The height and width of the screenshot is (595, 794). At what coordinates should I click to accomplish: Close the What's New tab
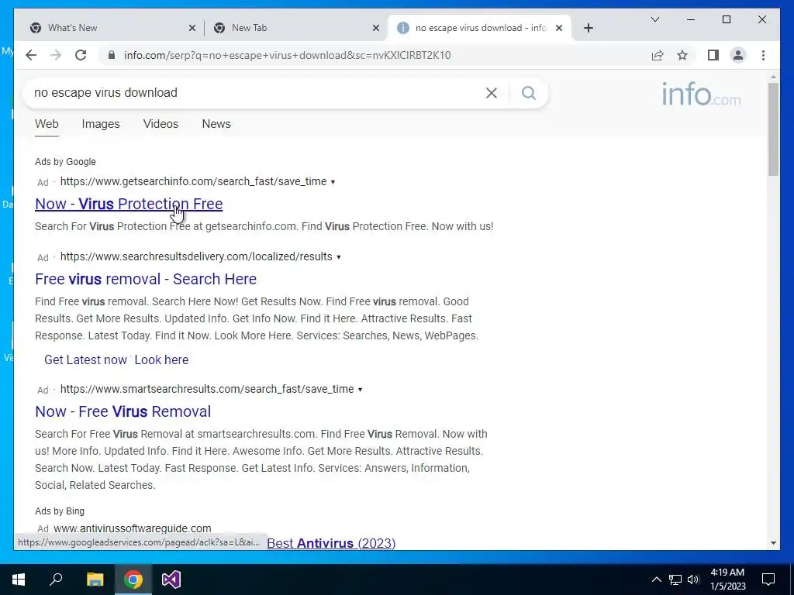pyautogui.click(x=192, y=28)
